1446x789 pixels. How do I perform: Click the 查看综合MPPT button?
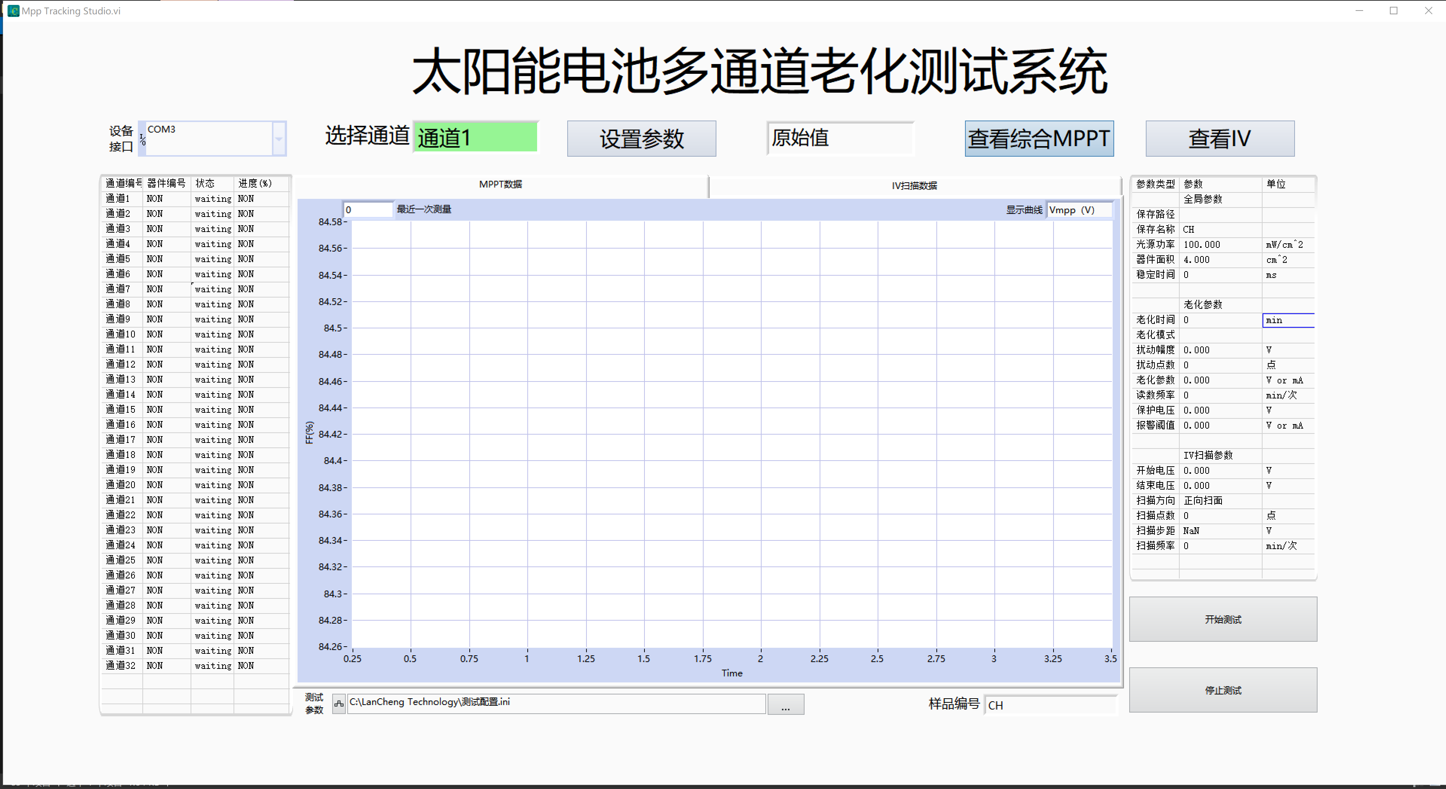(1038, 139)
